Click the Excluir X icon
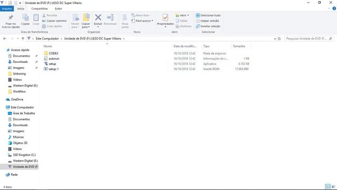 pos(98,17)
